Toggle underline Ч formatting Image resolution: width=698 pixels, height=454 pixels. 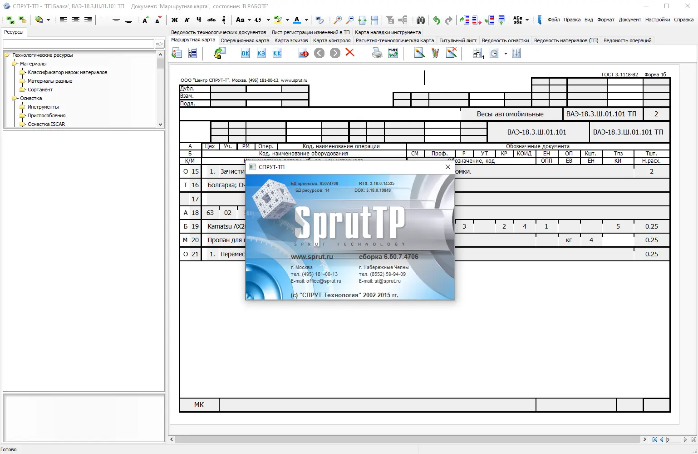click(199, 20)
